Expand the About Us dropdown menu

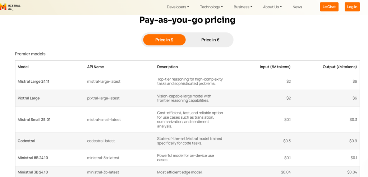click(x=272, y=7)
